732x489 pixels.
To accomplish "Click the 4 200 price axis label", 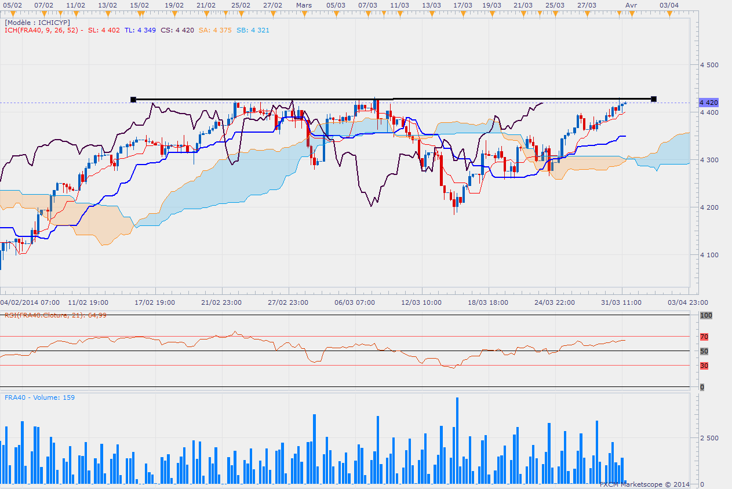I will pyautogui.click(x=709, y=207).
